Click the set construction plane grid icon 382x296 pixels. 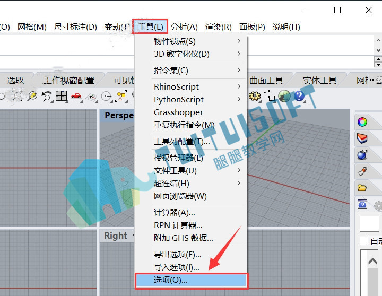[x=91, y=97]
